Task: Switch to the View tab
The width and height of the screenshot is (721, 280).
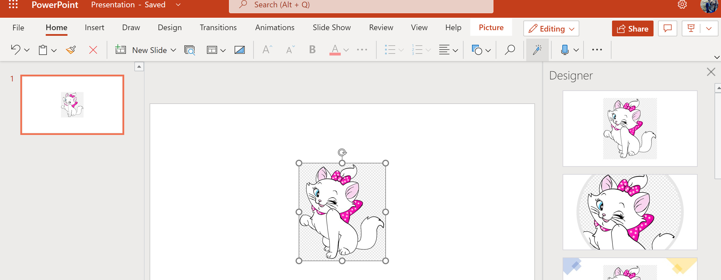Action: coord(419,28)
